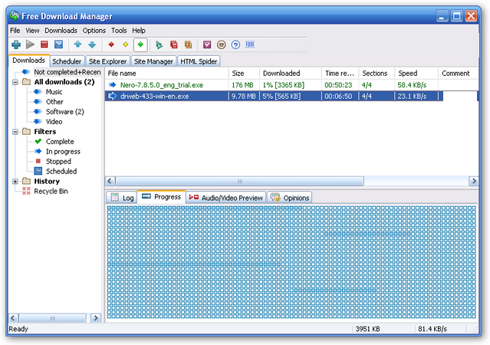Sort by the Time remaining column header

340,74
